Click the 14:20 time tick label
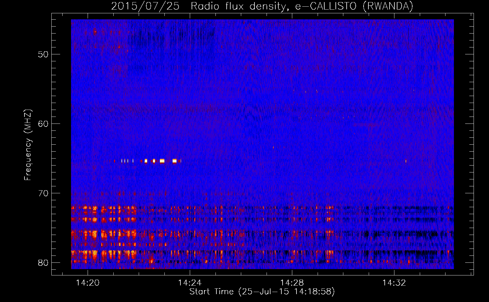Image resolution: width=489 pixels, height=302 pixels. (88, 283)
